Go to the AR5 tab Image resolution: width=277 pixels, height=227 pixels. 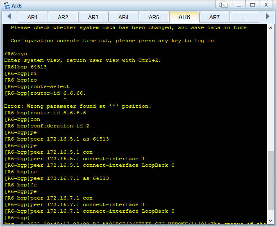154,17
